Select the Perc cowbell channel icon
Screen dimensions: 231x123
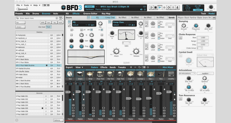pos(161,73)
